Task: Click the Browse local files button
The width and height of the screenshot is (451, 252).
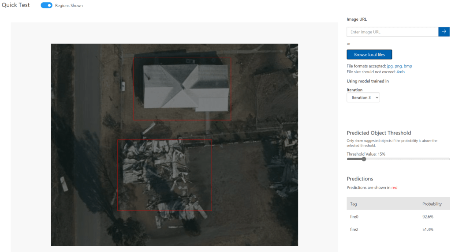Action: 369,55
